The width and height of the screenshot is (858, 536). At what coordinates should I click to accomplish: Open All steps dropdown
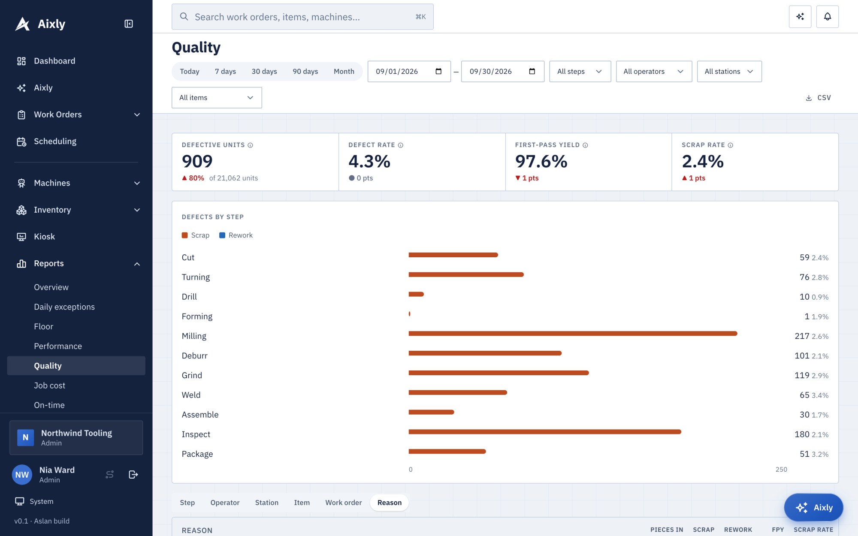tap(580, 72)
